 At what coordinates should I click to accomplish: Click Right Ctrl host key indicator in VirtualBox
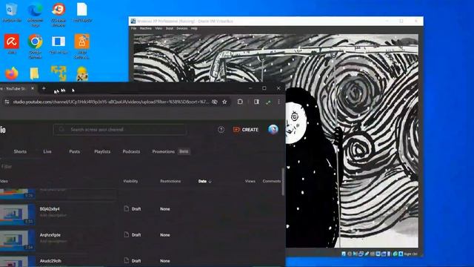click(410, 254)
